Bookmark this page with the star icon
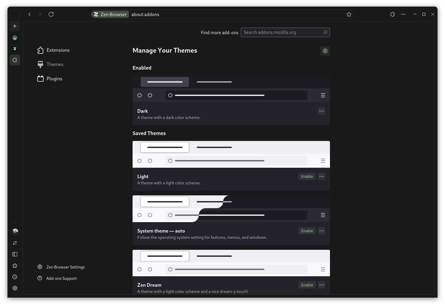 click(x=348, y=14)
